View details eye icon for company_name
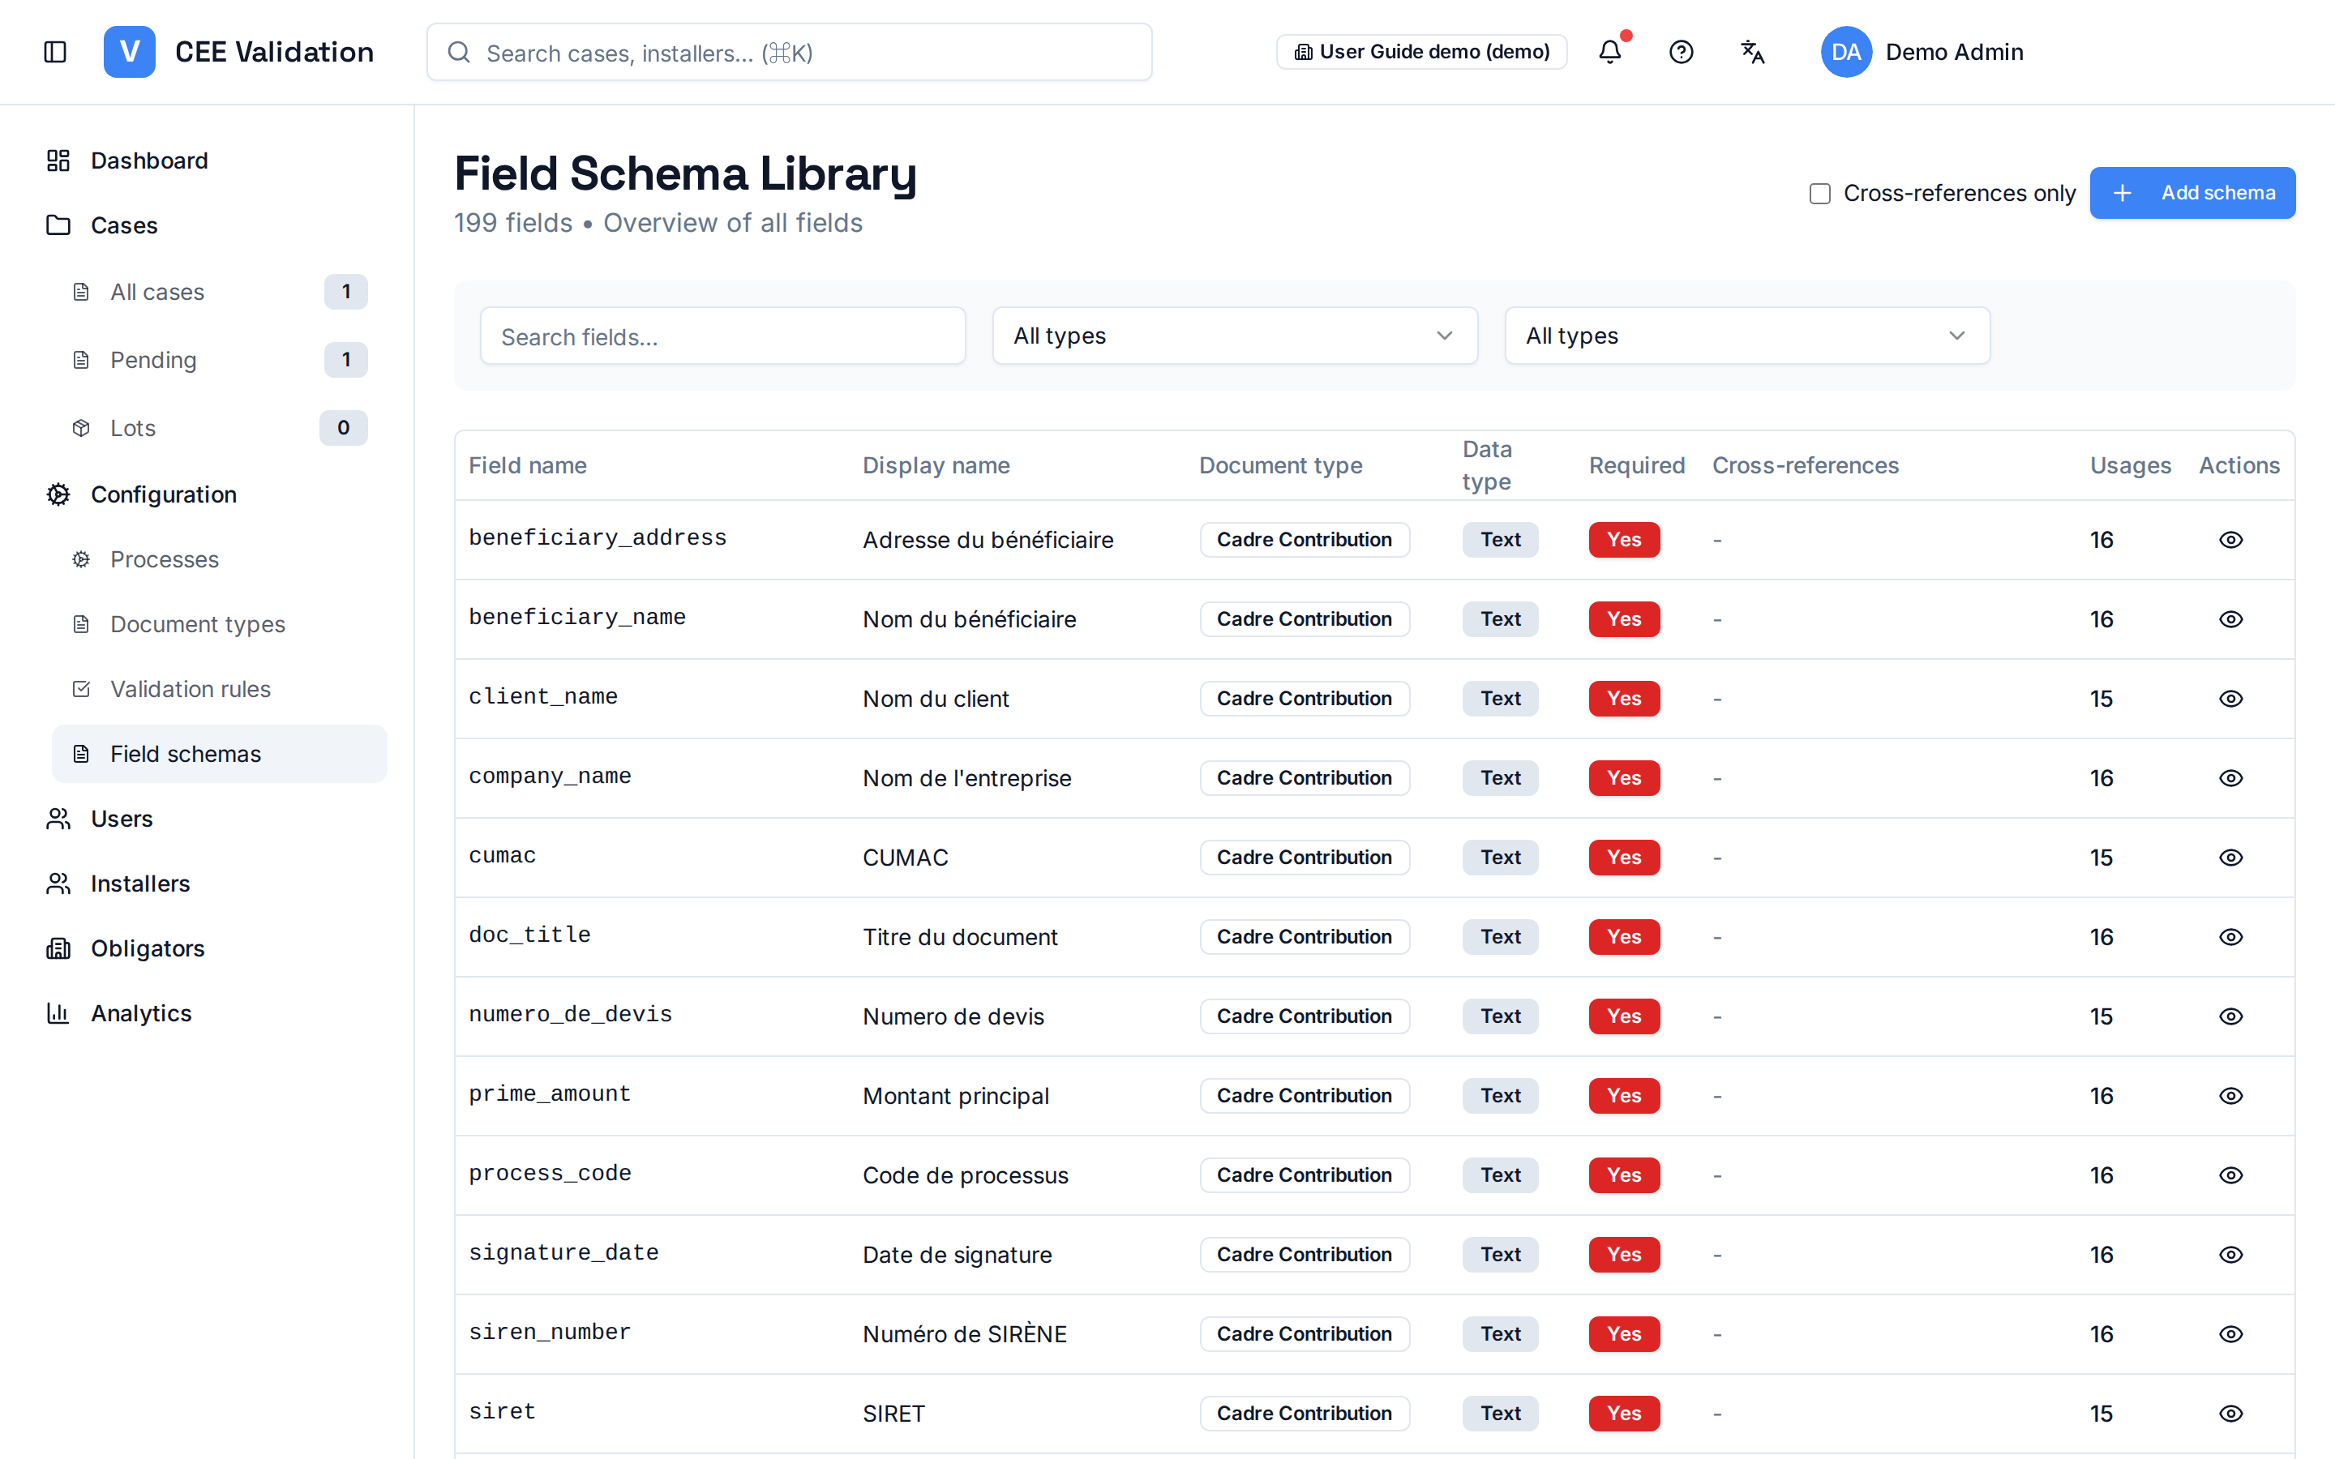The width and height of the screenshot is (2335, 1459). (2230, 778)
